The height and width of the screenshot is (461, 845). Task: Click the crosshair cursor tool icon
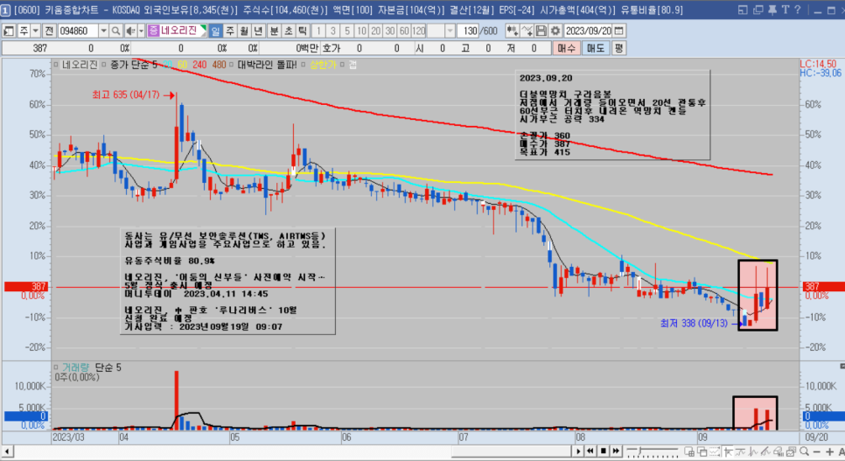(x=728, y=451)
